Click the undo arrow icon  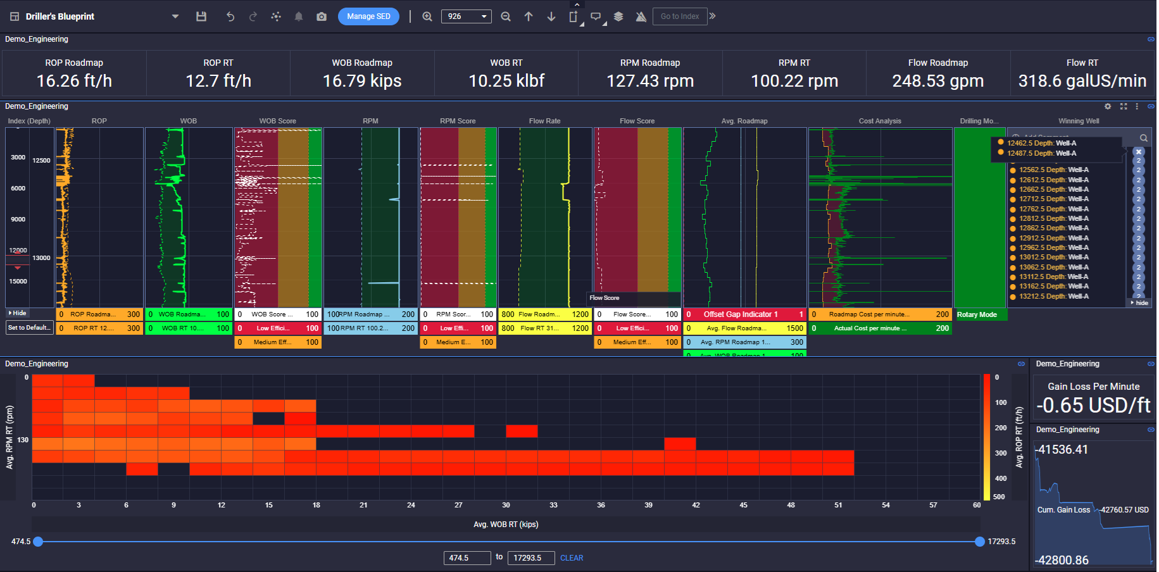[x=230, y=16]
